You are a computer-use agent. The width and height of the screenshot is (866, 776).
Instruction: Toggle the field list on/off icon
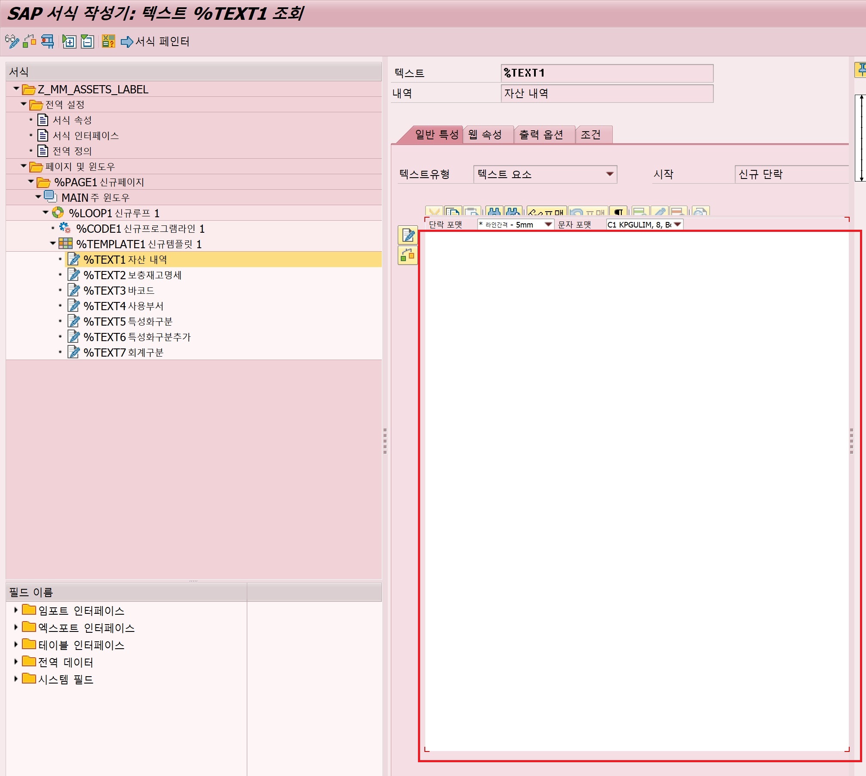tap(108, 42)
